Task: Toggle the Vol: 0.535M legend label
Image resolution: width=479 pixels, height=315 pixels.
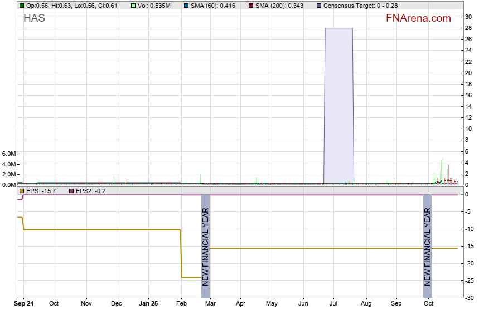Action: point(155,6)
